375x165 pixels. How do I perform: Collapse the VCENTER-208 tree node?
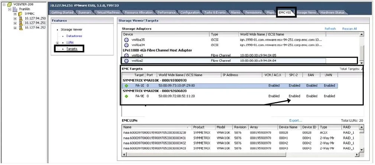pyautogui.click(x=4, y=4)
